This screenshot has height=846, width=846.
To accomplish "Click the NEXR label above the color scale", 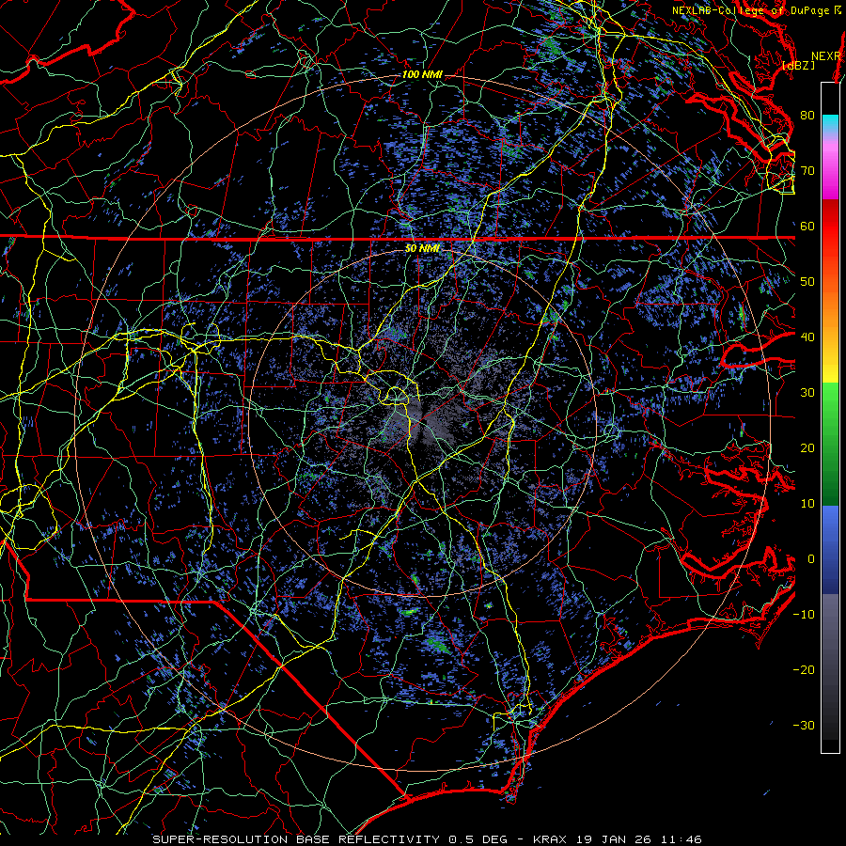I will (825, 56).
